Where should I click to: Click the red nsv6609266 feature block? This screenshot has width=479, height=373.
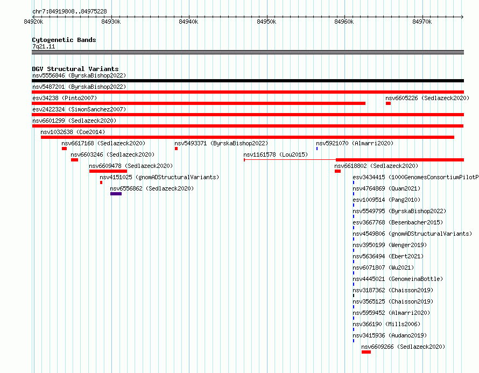click(367, 352)
